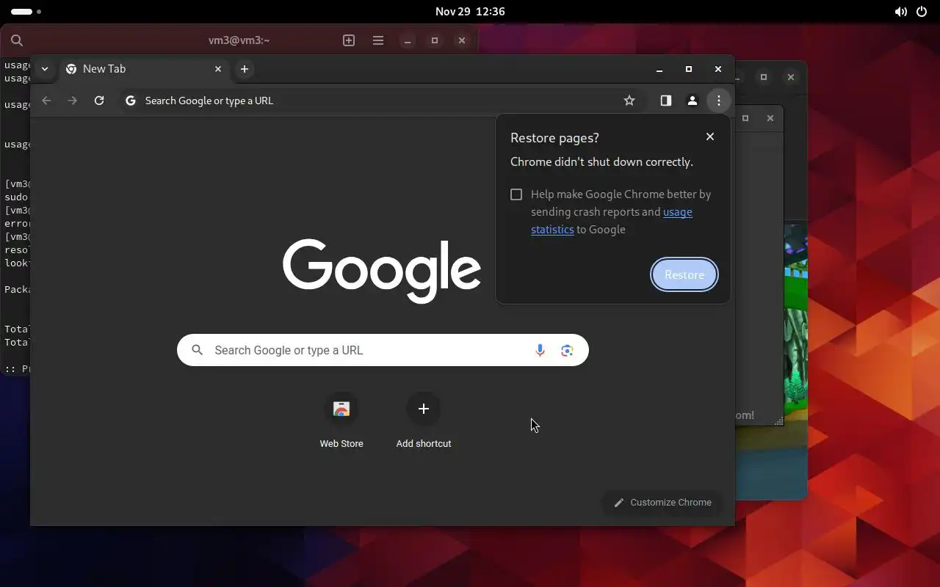Click the Google search box on page
The height and width of the screenshot is (587, 940).
tap(383, 350)
